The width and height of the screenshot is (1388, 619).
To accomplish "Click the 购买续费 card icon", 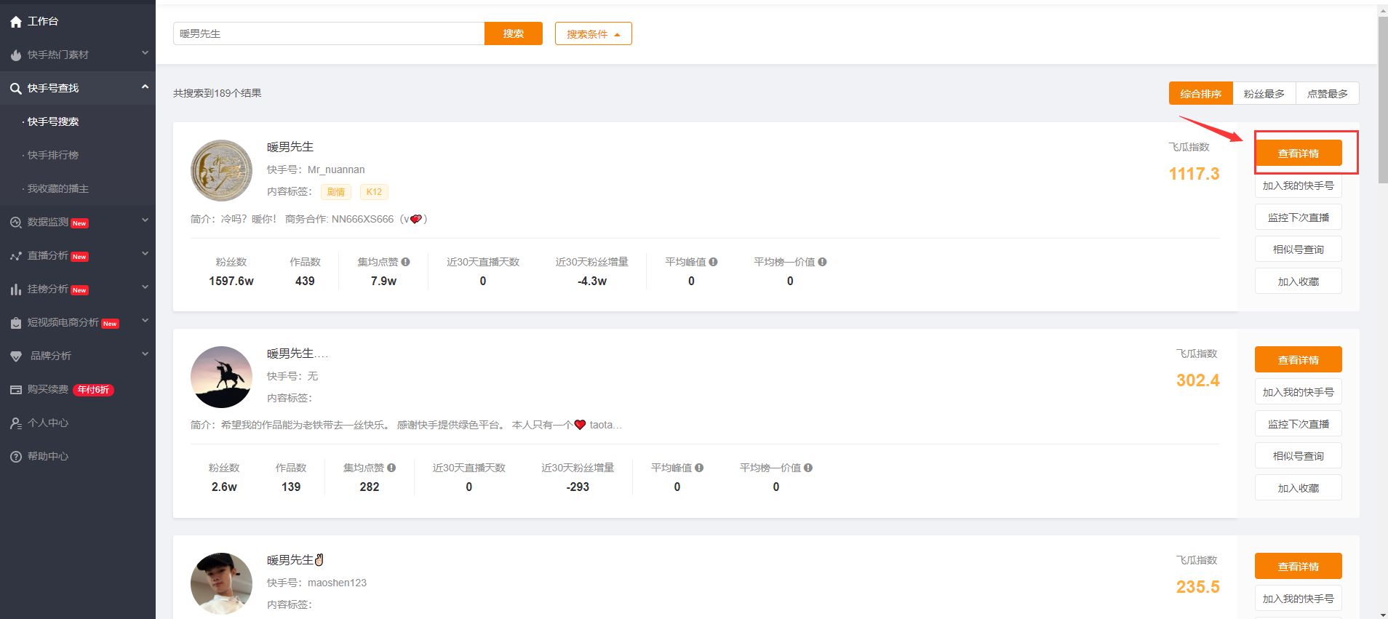I will click(x=16, y=390).
